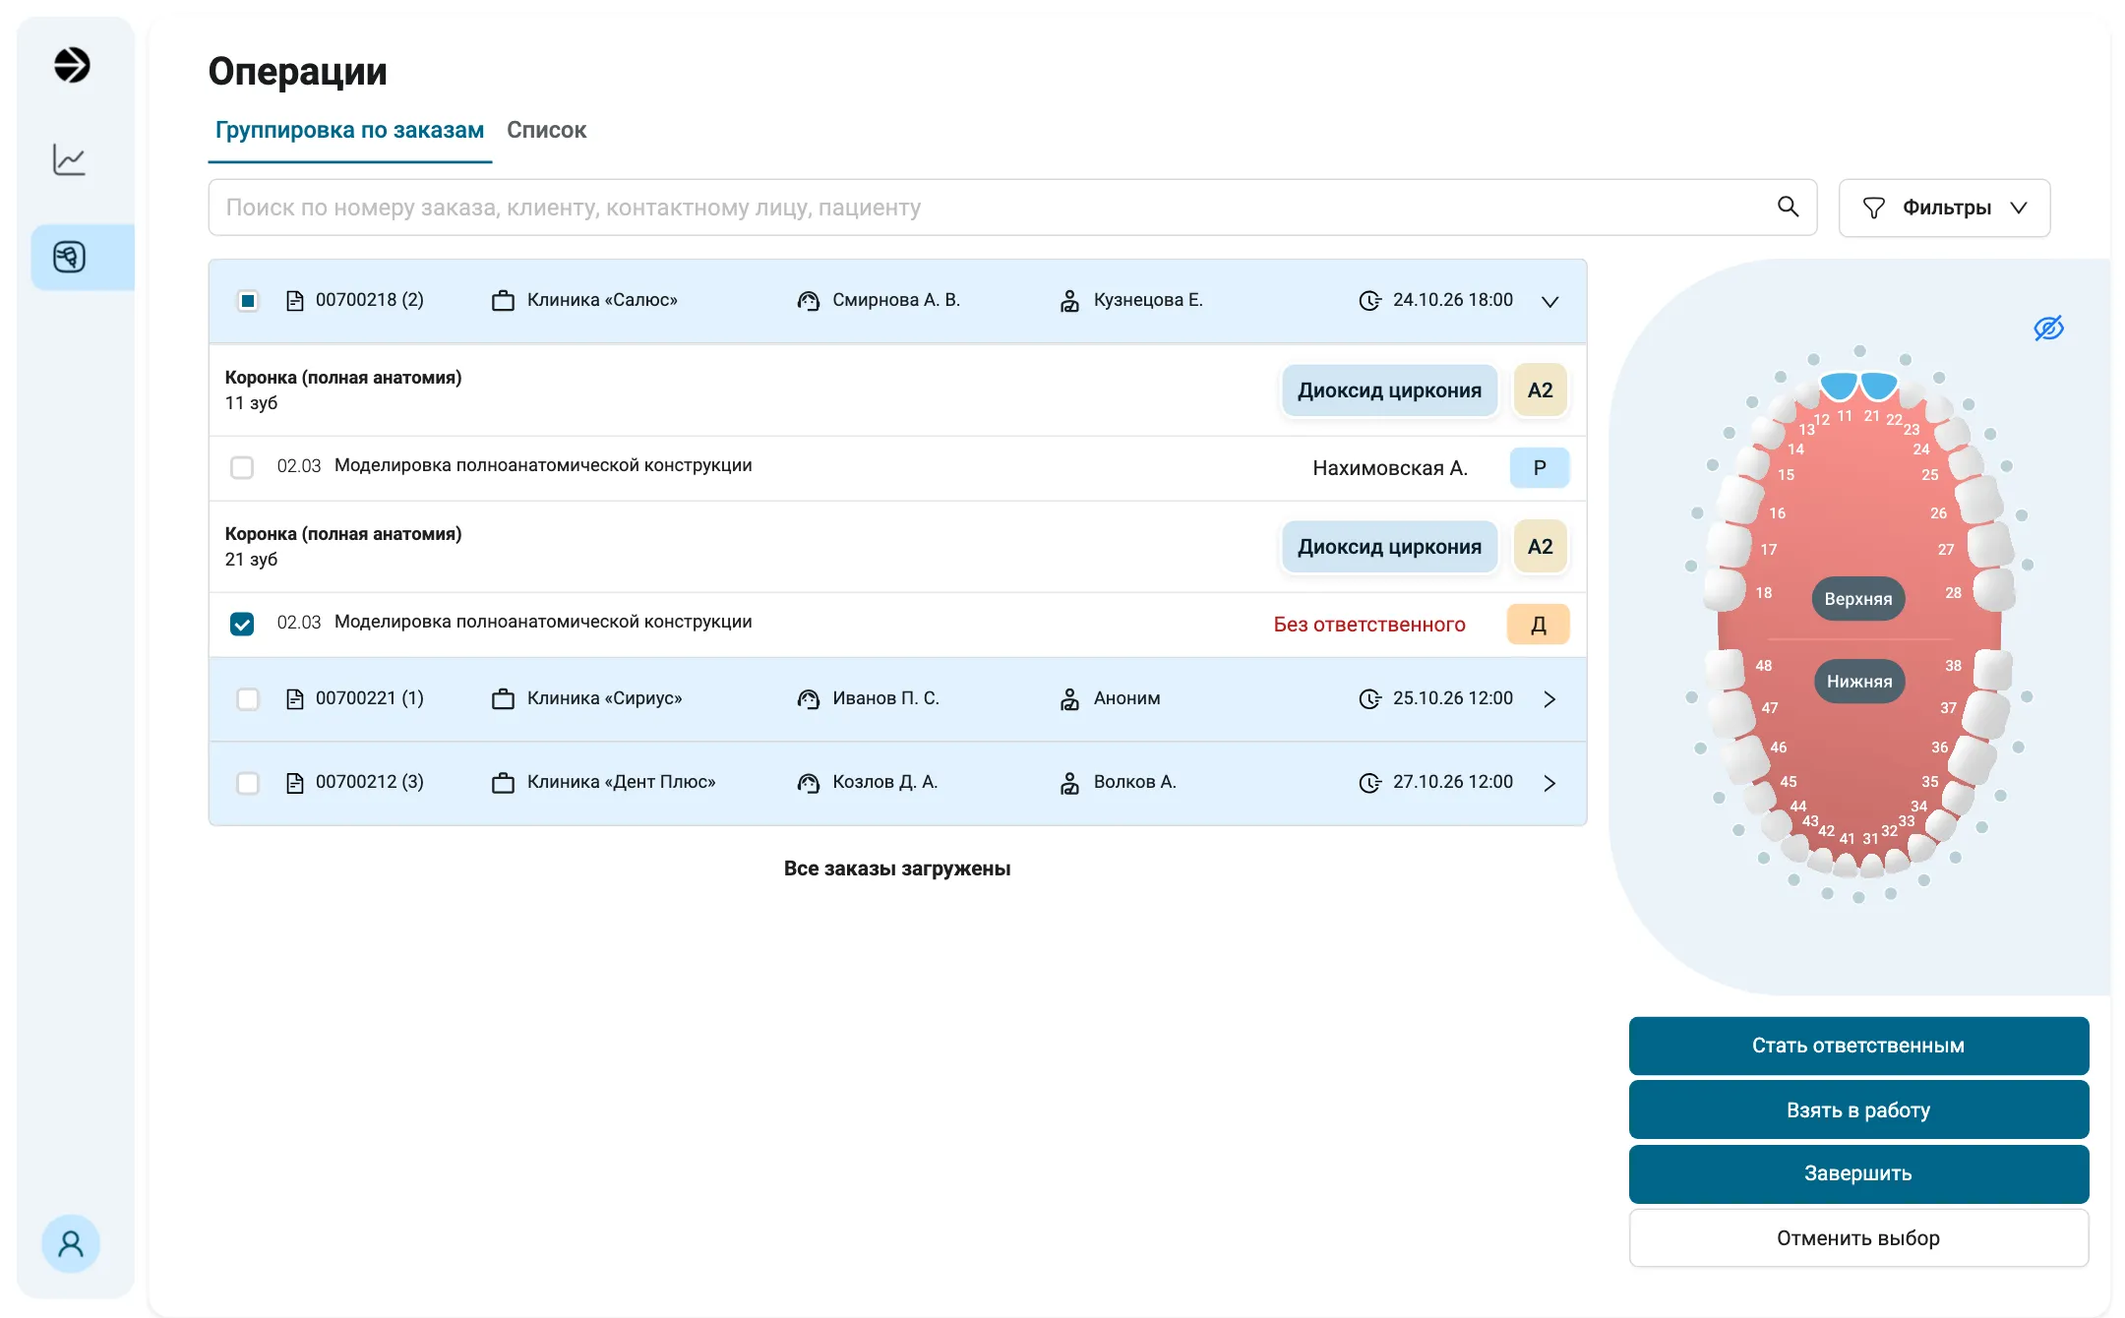Select the checkbox for order 00700221
The height and width of the screenshot is (1318, 2125).
[248, 698]
